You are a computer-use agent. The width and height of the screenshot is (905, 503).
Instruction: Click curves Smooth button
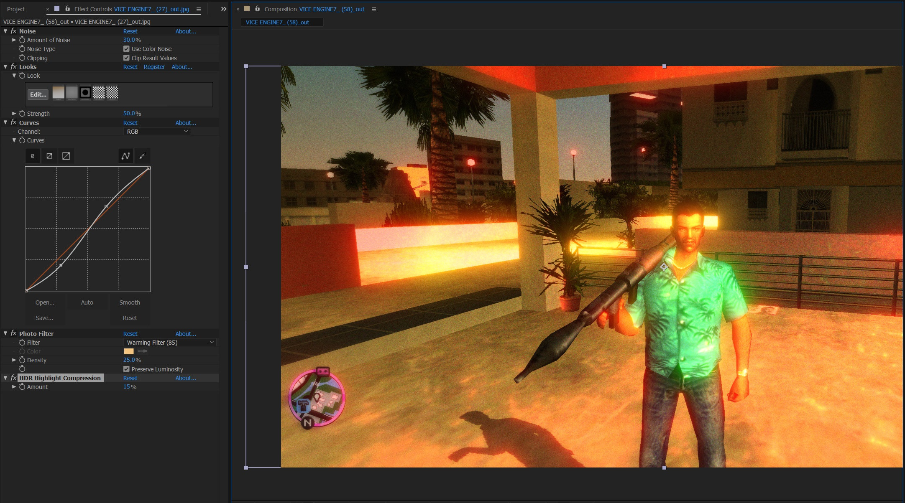point(130,302)
